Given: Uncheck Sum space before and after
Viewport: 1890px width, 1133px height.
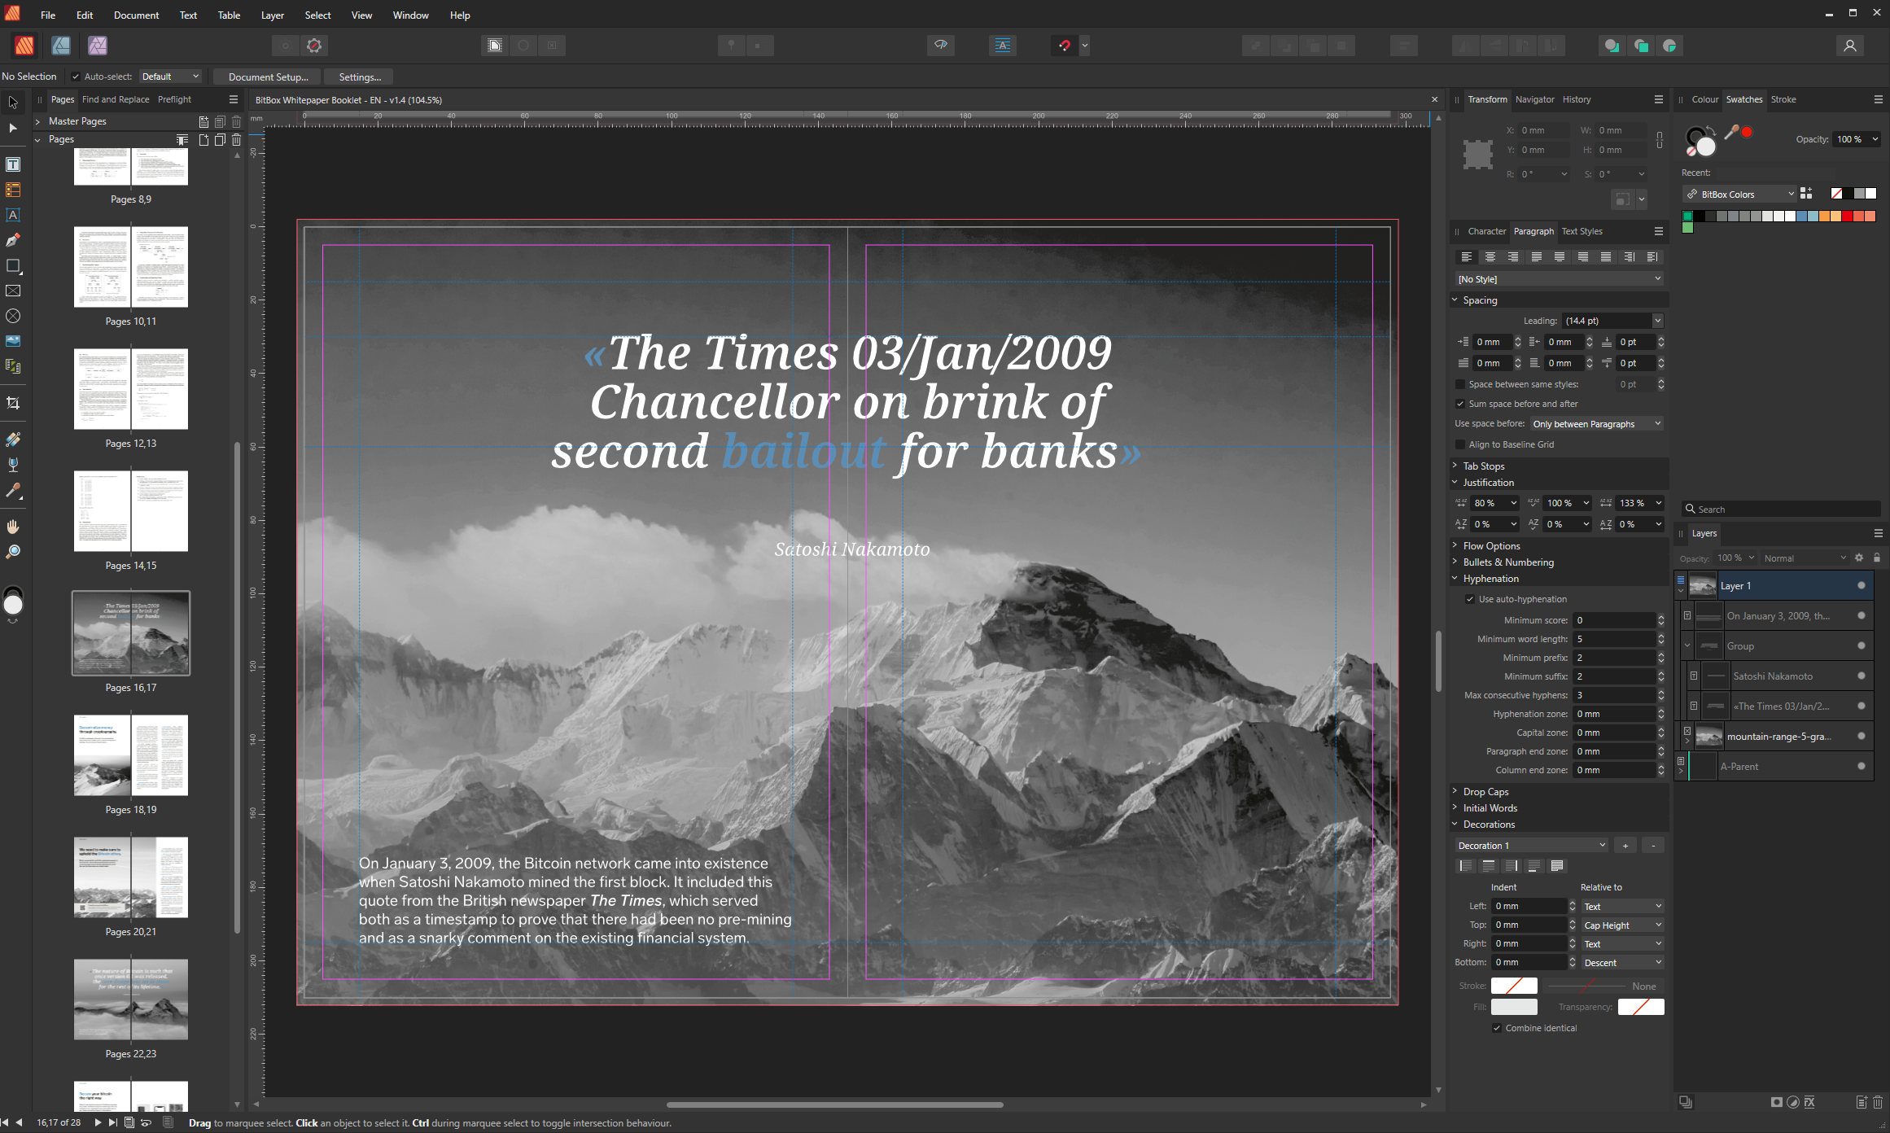Looking at the screenshot, I should [x=1460, y=404].
